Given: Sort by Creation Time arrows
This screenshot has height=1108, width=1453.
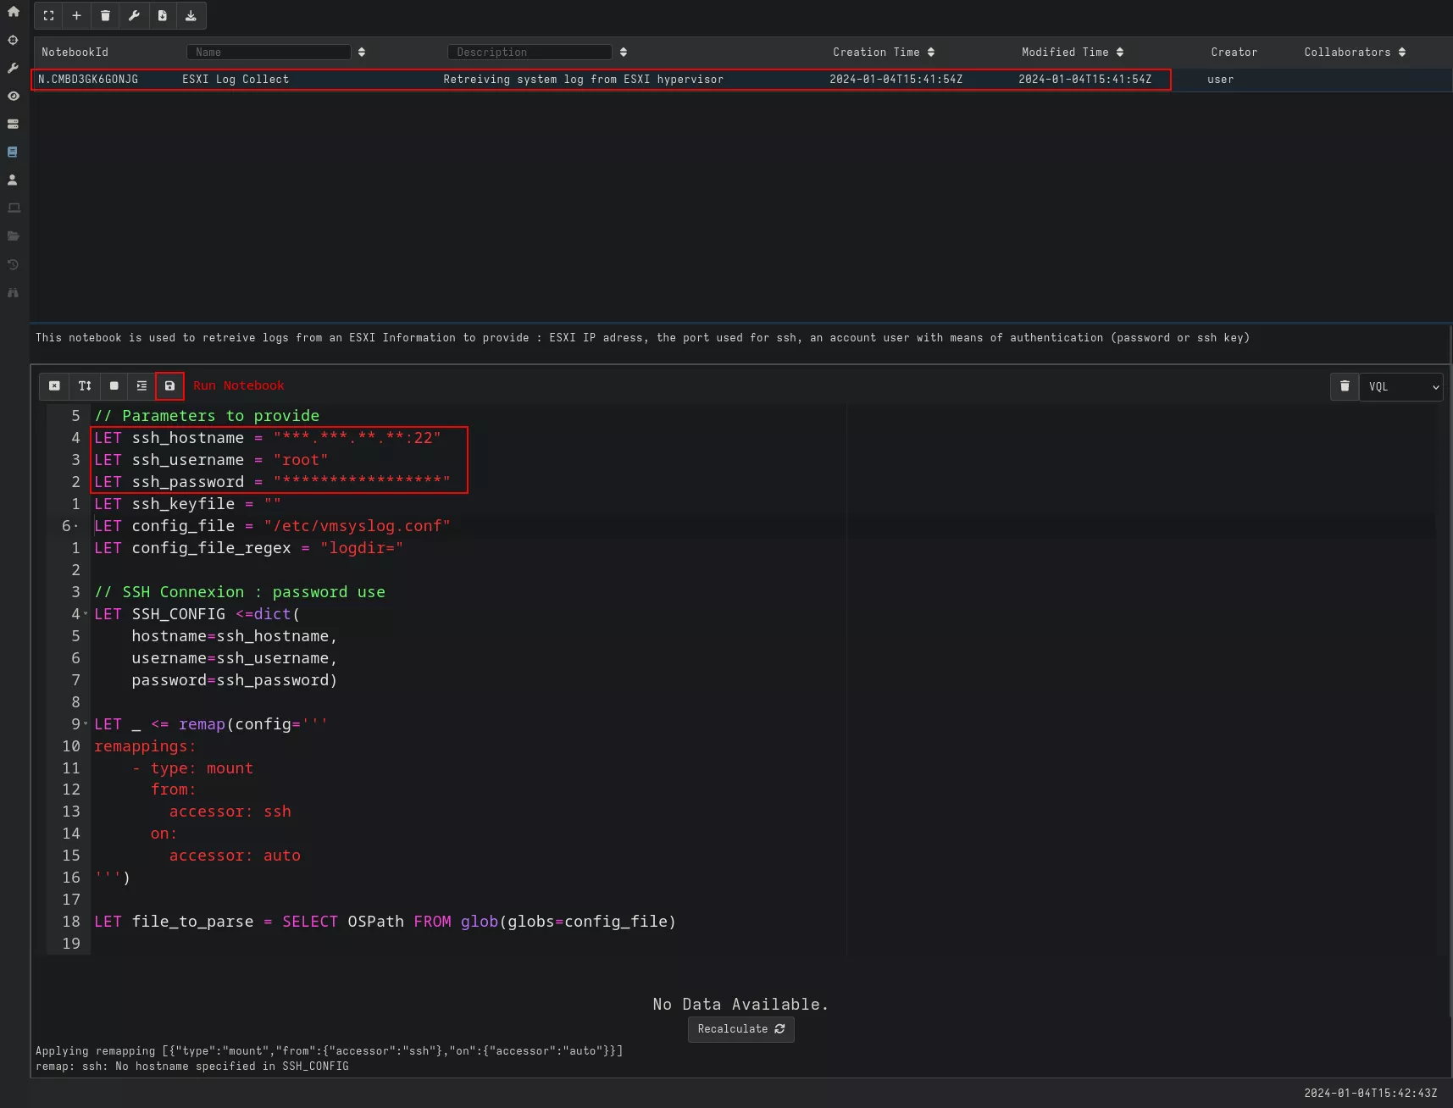Looking at the screenshot, I should pos(931,53).
